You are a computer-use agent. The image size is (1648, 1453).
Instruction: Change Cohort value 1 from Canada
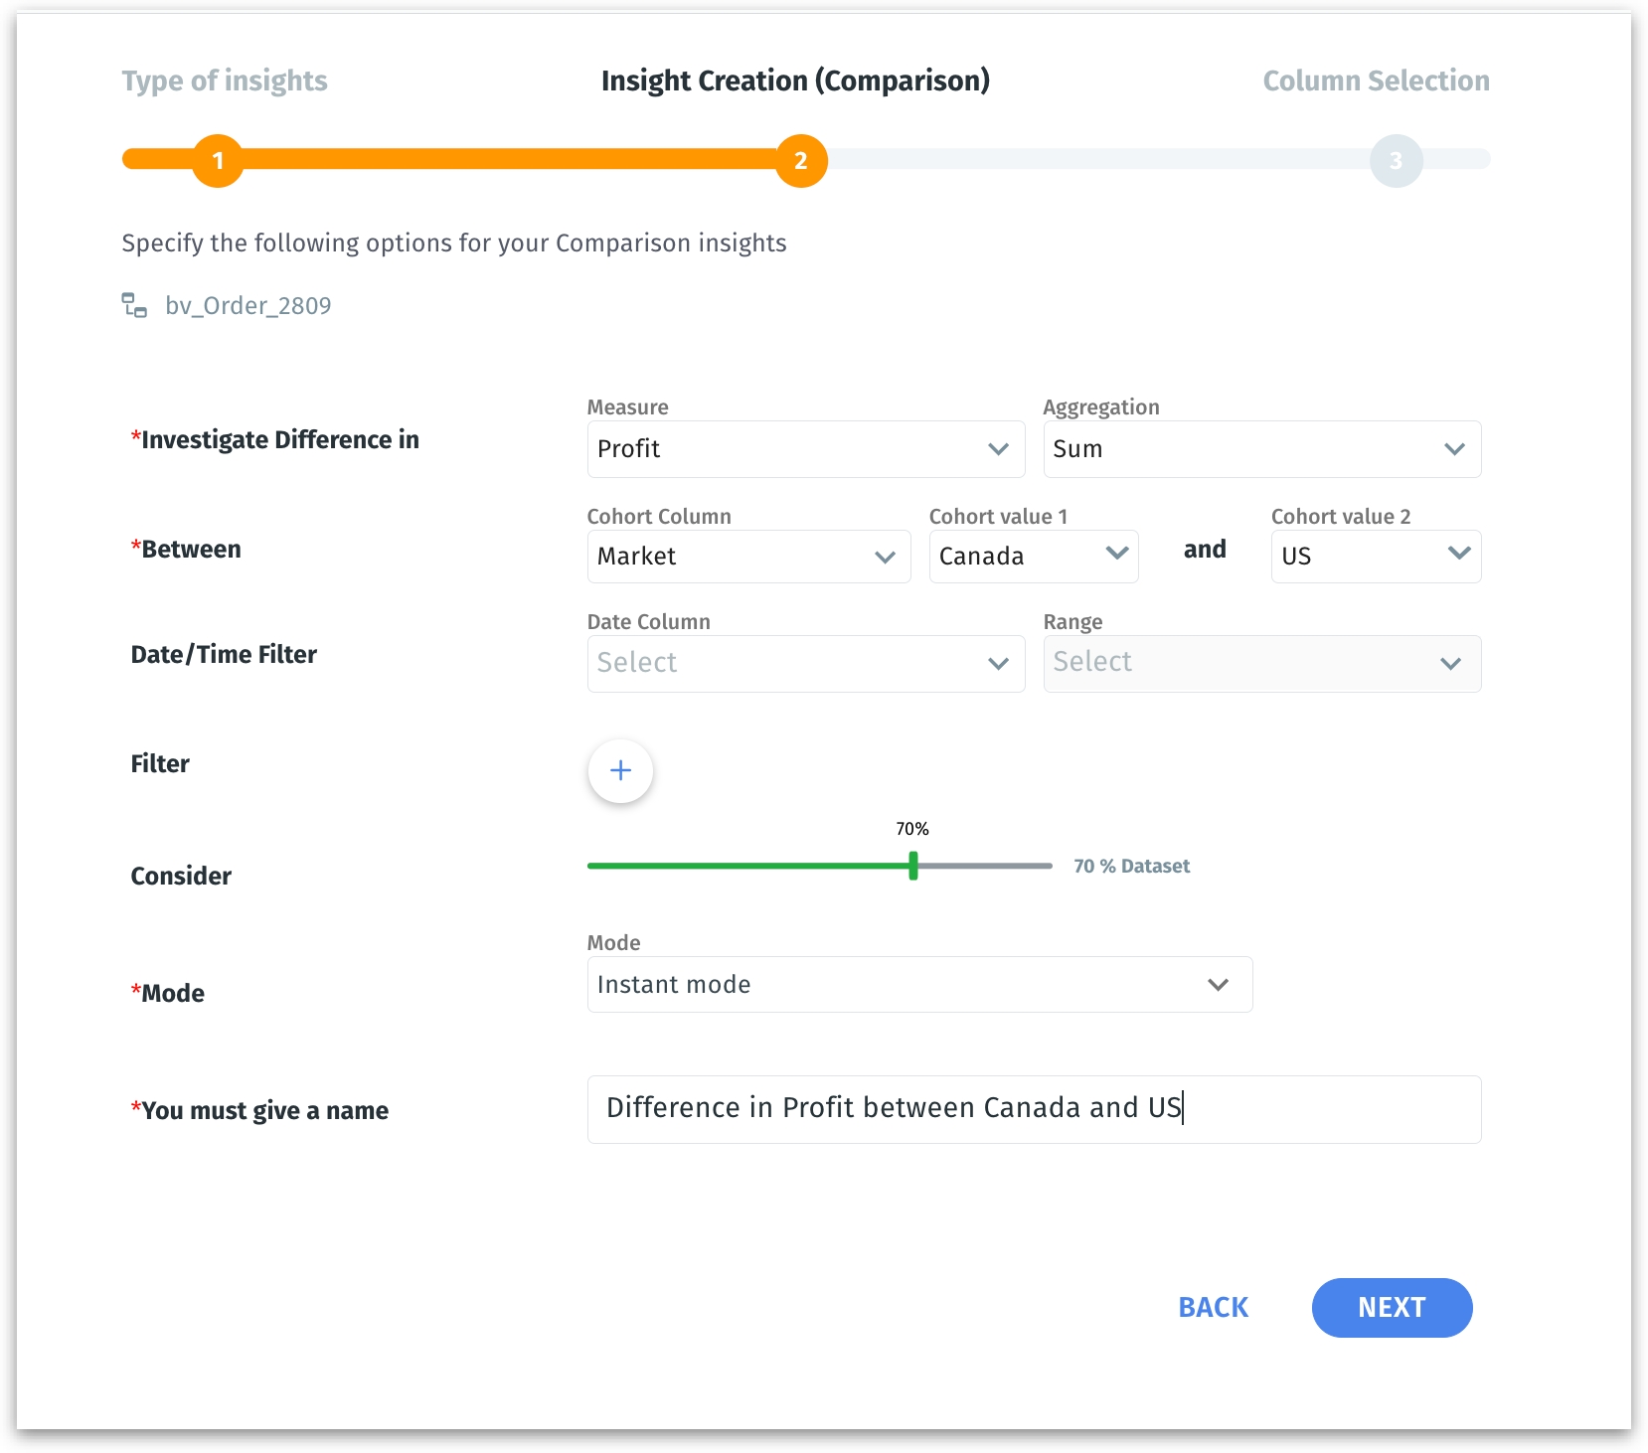1033,557
